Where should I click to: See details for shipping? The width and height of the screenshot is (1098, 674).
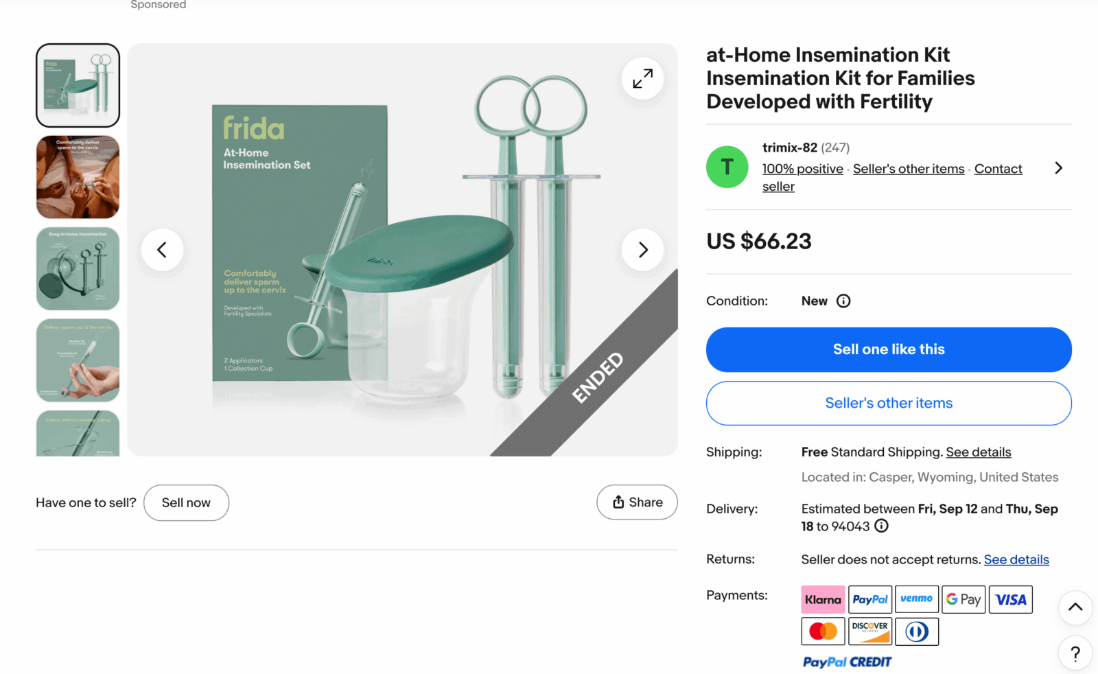pyautogui.click(x=978, y=452)
